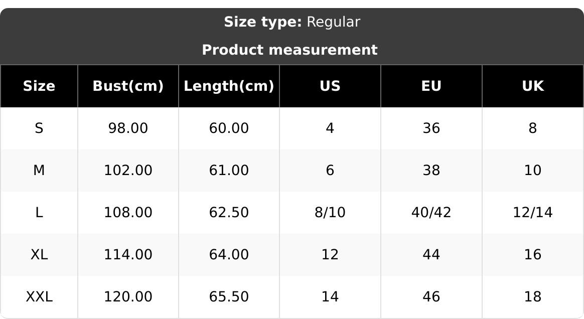Click the XL size row label

click(x=39, y=255)
